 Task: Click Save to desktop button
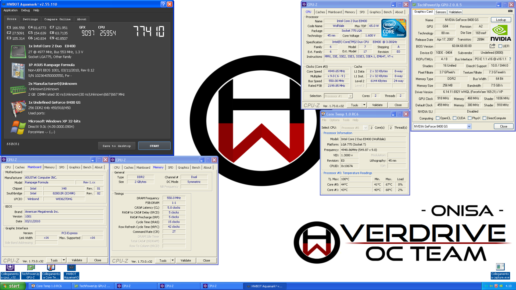point(117,146)
